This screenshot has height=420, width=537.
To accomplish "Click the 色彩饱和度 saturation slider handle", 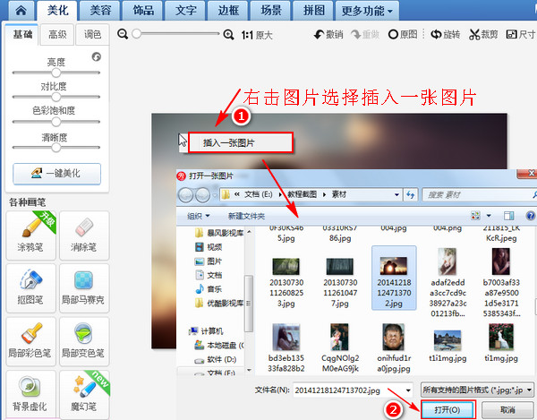I will click(55, 122).
